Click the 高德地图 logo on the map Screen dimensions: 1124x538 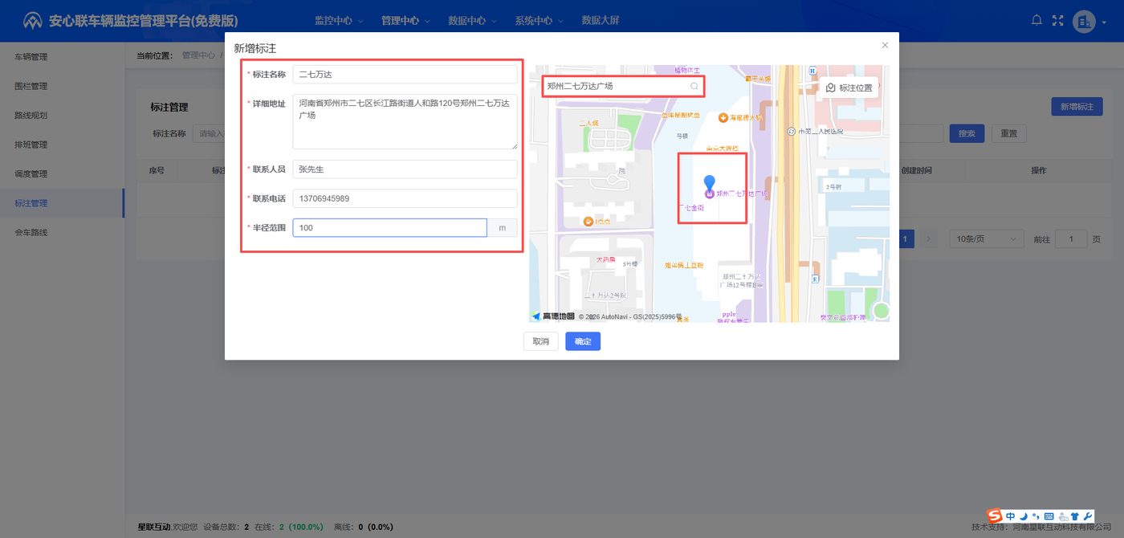(554, 316)
